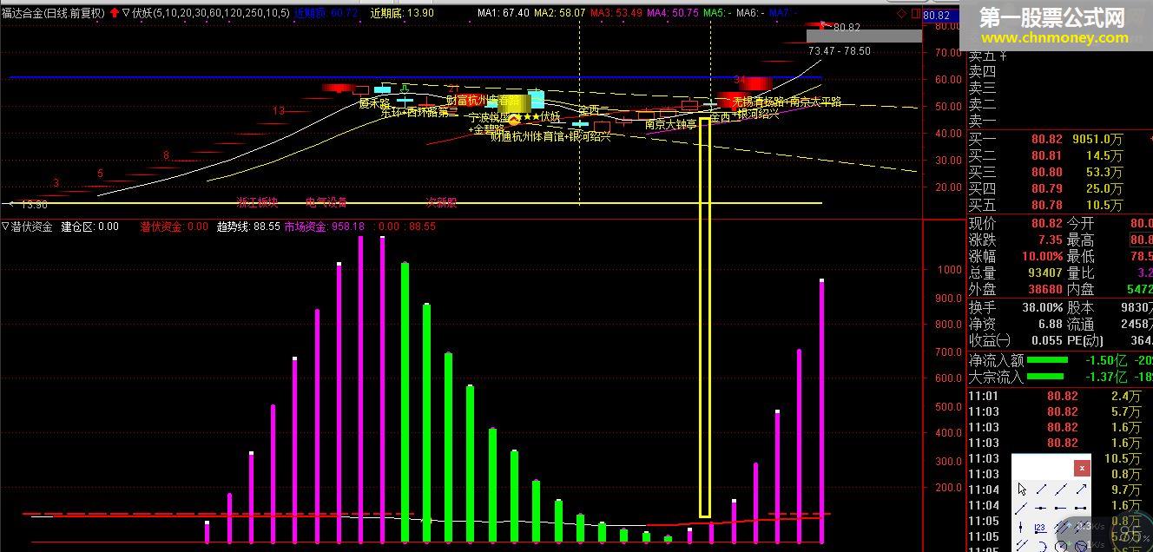Click the first tall green capital bar

[405, 403]
